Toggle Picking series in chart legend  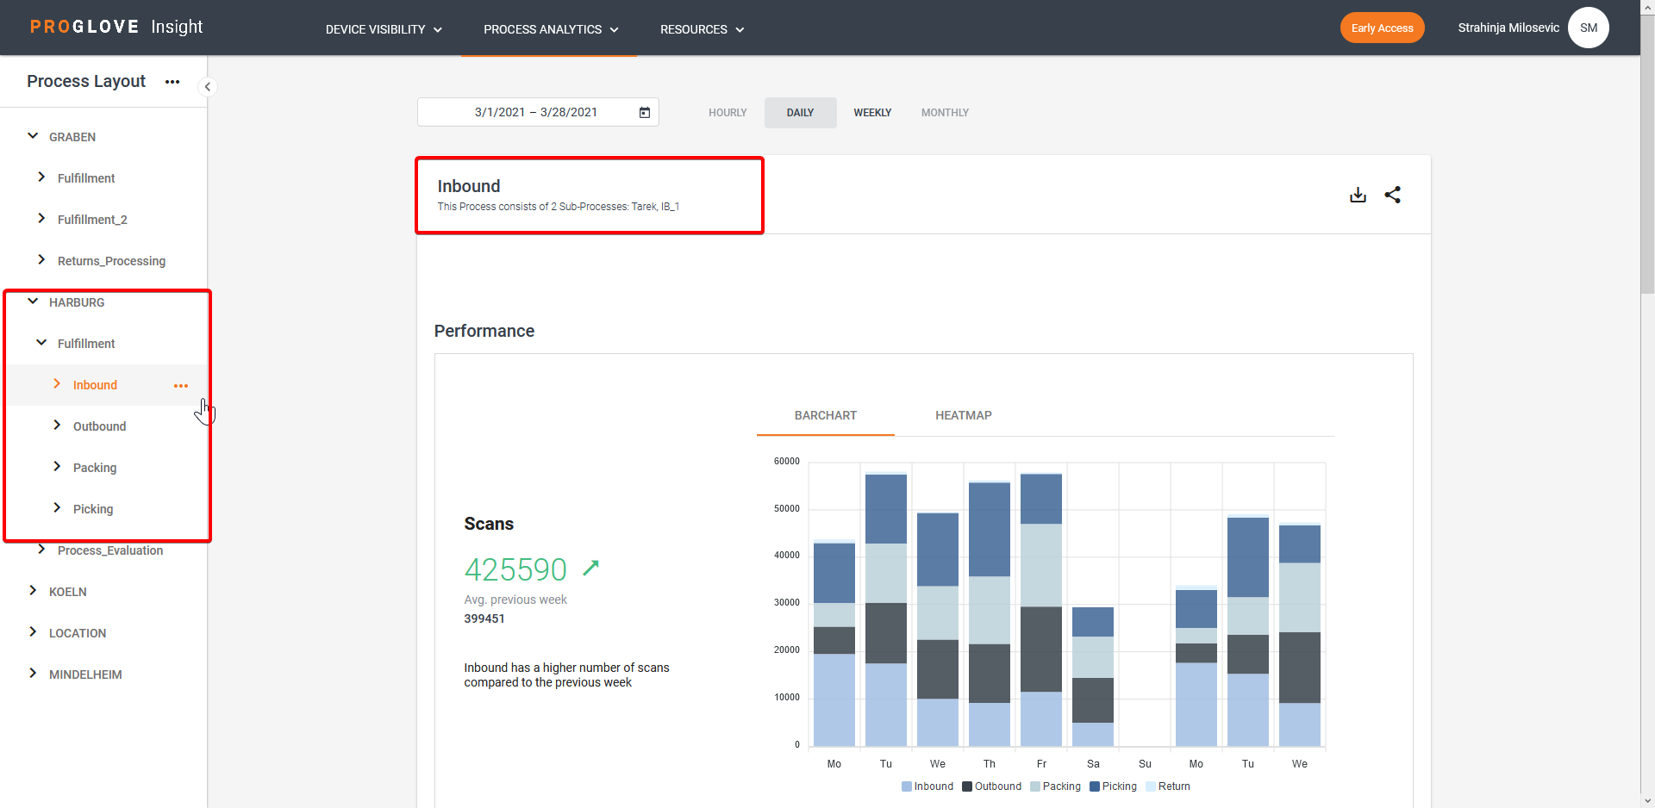pyautogui.click(x=1114, y=786)
